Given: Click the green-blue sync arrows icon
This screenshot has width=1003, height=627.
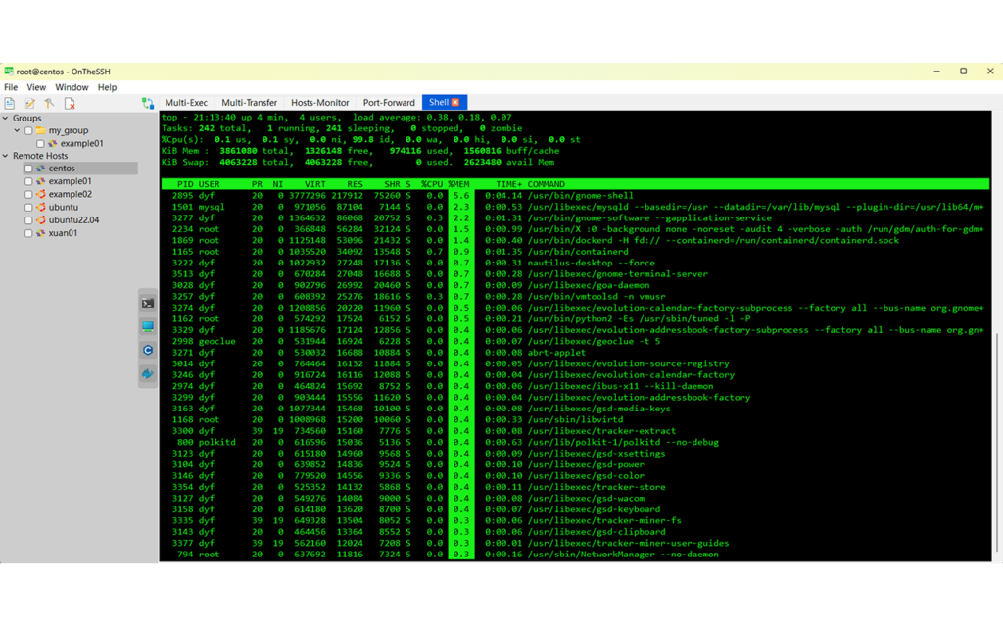Looking at the screenshot, I should click(x=149, y=103).
